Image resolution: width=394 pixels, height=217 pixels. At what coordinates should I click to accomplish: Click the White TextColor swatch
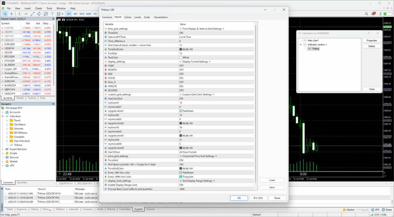pos(181,58)
